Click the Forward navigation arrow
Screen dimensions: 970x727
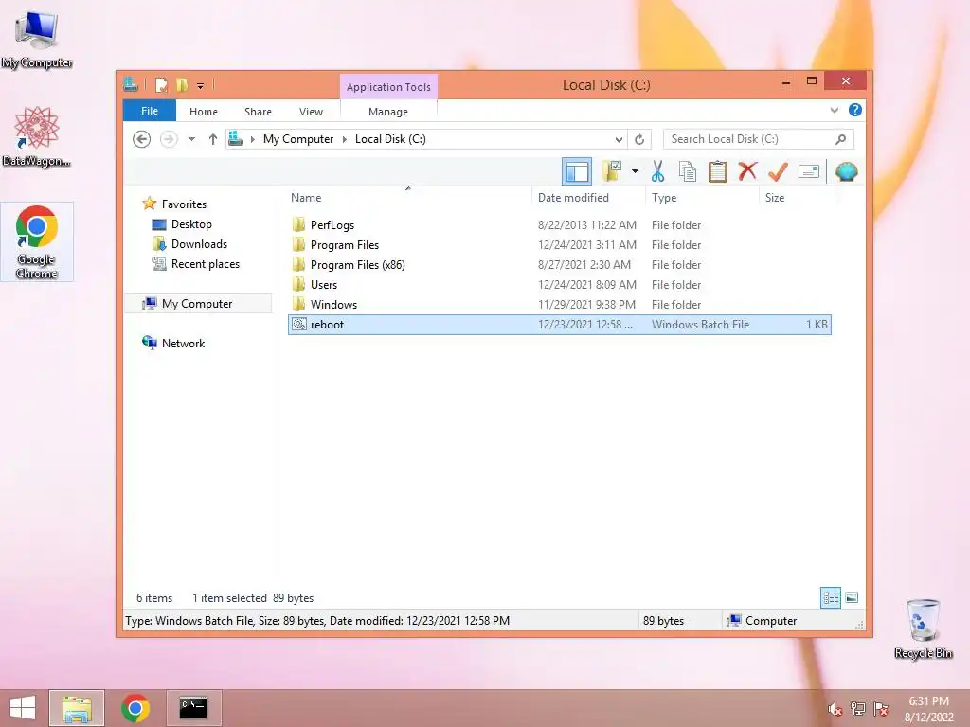coord(169,139)
